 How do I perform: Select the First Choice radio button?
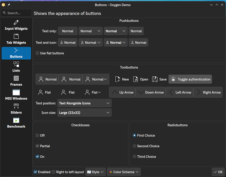point(144,135)
